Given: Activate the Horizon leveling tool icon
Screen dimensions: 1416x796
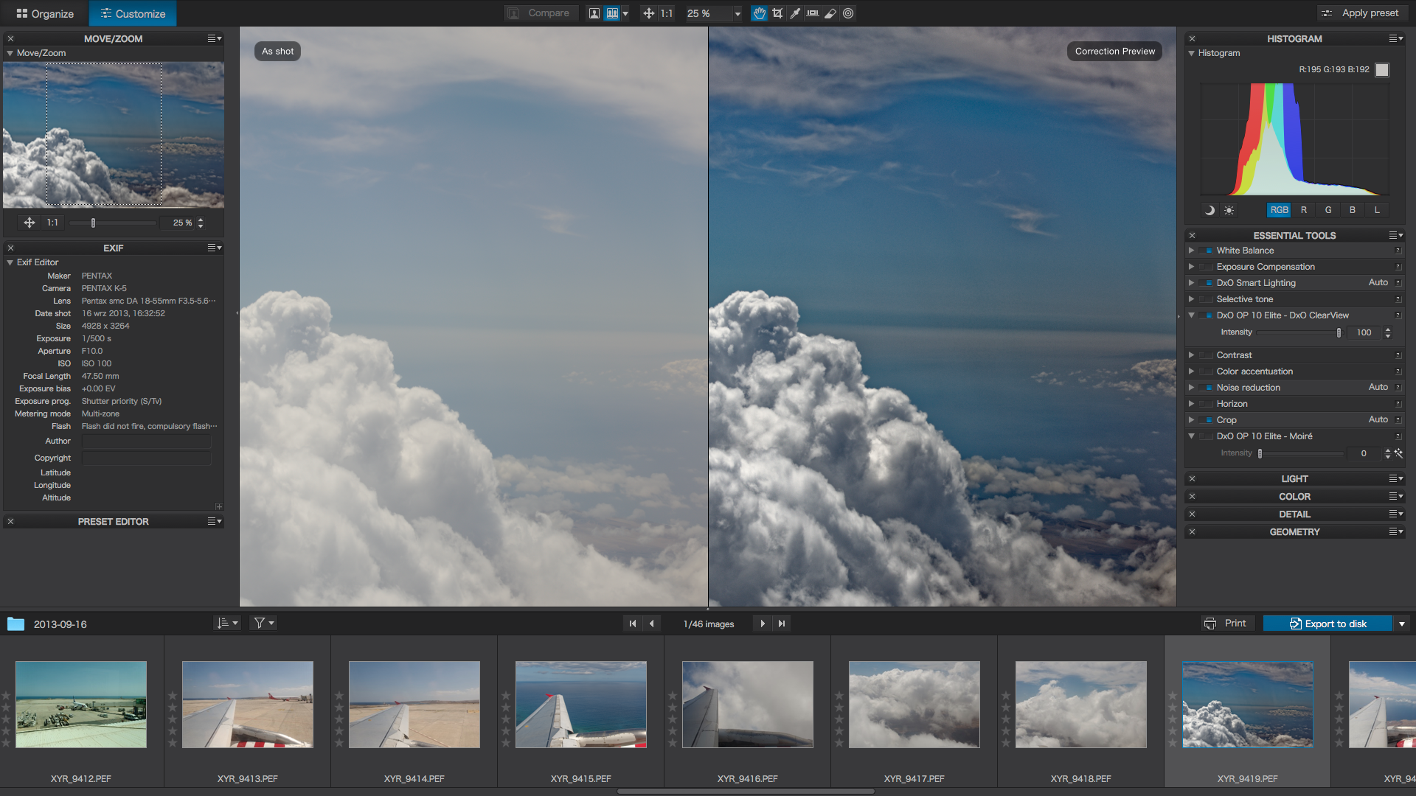Looking at the screenshot, I should [813, 13].
